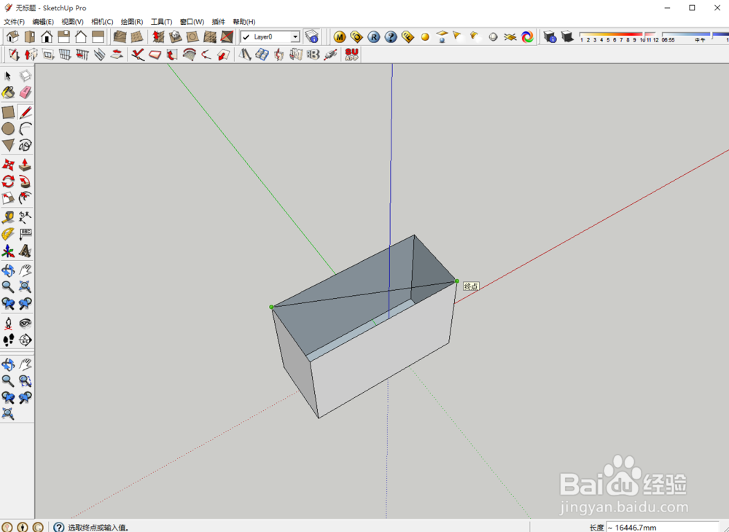
Task: Open Shadow Settings dialog icon
Action: coord(550,36)
